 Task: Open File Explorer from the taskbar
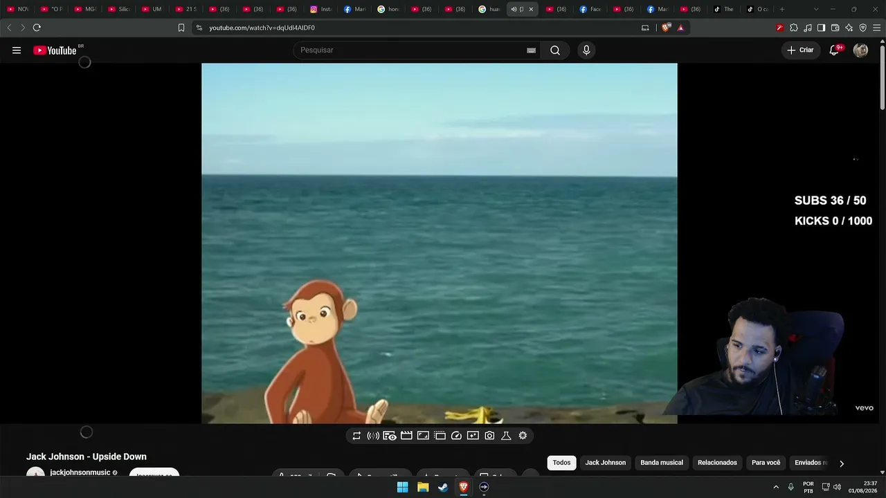pyautogui.click(x=423, y=487)
